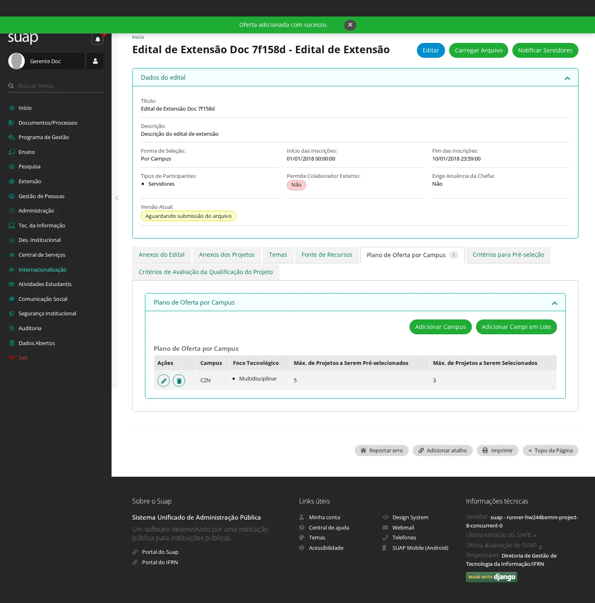Screen dimensions: 595x603
Task: Click the user profile icon beside Gerente Doc
Action: [x=95, y=61]
